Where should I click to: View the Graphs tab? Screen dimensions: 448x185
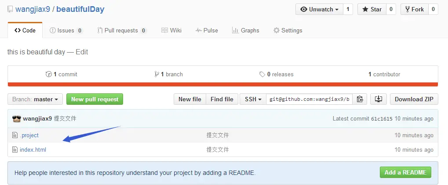[245, 31]
